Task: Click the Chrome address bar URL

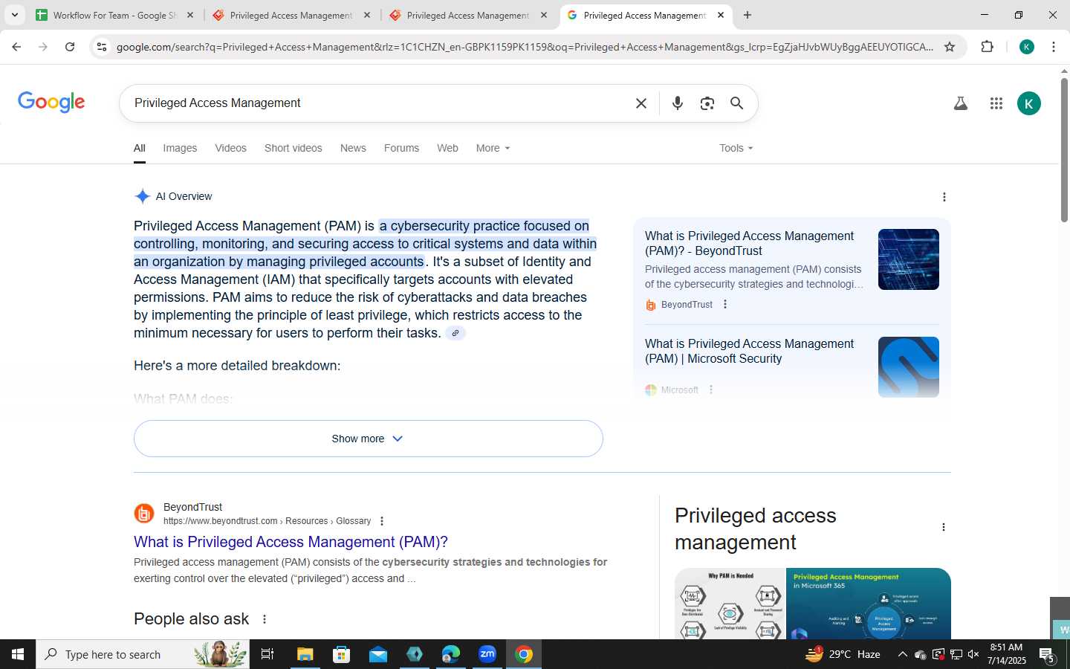Action: (525, 47)
